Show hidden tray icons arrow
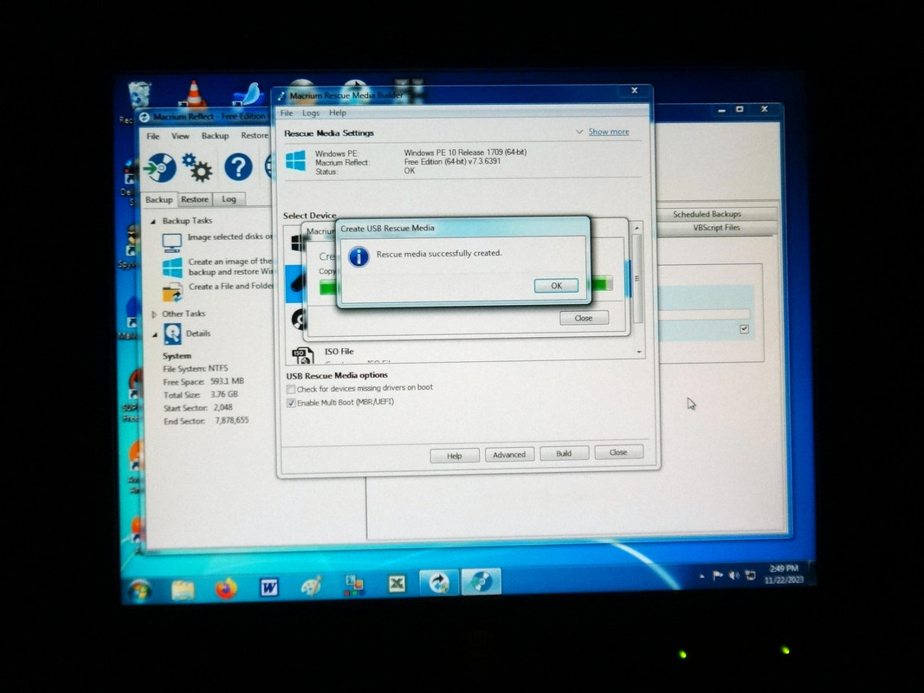Viewport: 924px width, 693px height. pos(701,576)
